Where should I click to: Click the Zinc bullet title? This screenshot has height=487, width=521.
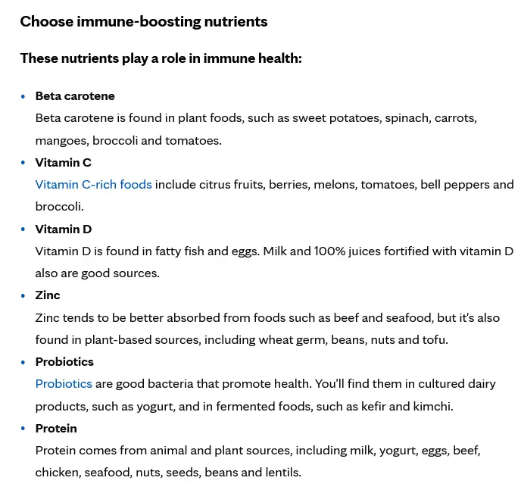pos(48,295)
